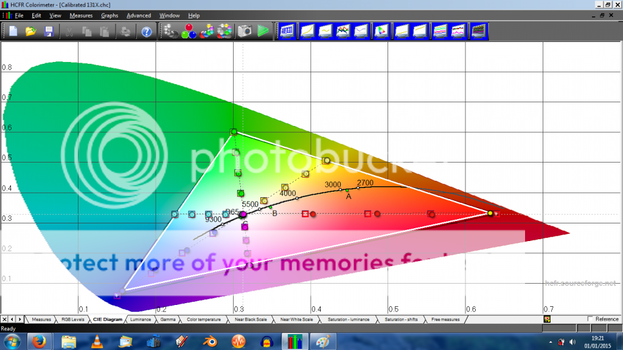
Task: Switch to the Free measures tab
Action: 445,320
